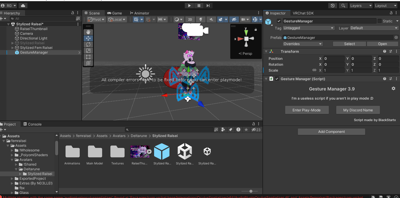400x198 pixels.
Task: Open the Layer dropdown showing Default
Action: click(x=374, y=28)
